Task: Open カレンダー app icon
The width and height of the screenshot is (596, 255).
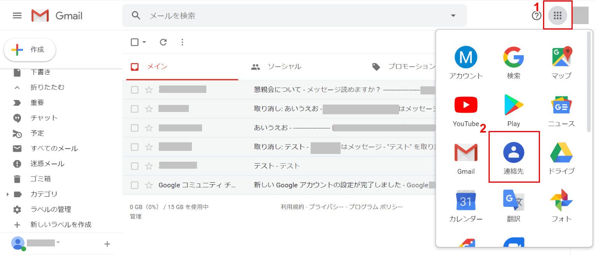Action: [x=466, y=206]
